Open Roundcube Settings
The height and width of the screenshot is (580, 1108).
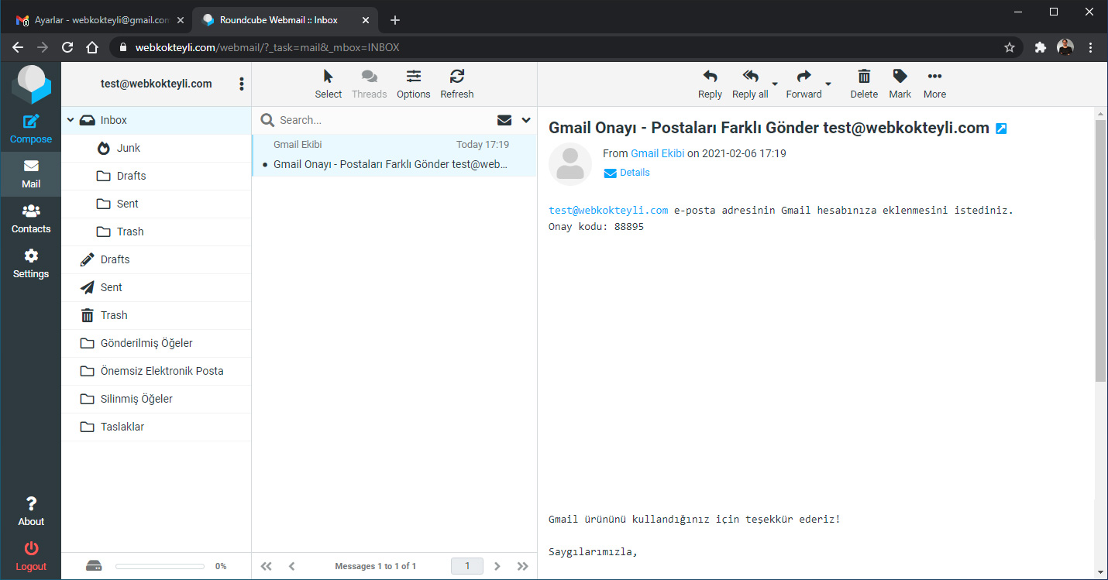[31, 264]
